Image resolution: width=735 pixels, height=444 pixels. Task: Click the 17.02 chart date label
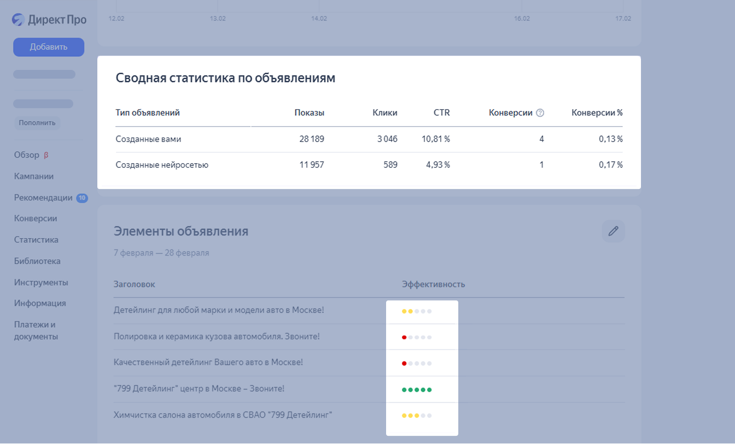(623, 19)
